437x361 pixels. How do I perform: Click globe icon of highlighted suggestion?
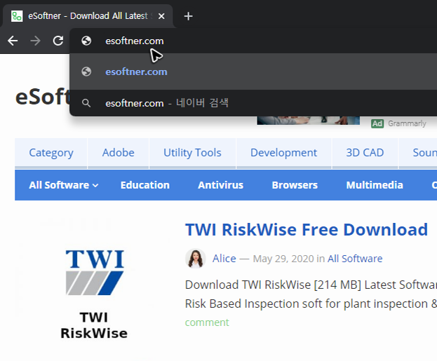pyautogui.click(x=86, y=71)
